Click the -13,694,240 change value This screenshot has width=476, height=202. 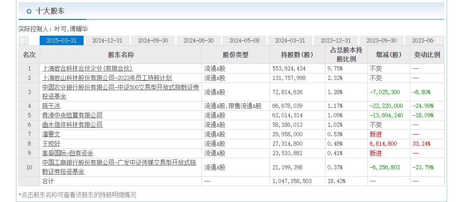coord(386,116)
